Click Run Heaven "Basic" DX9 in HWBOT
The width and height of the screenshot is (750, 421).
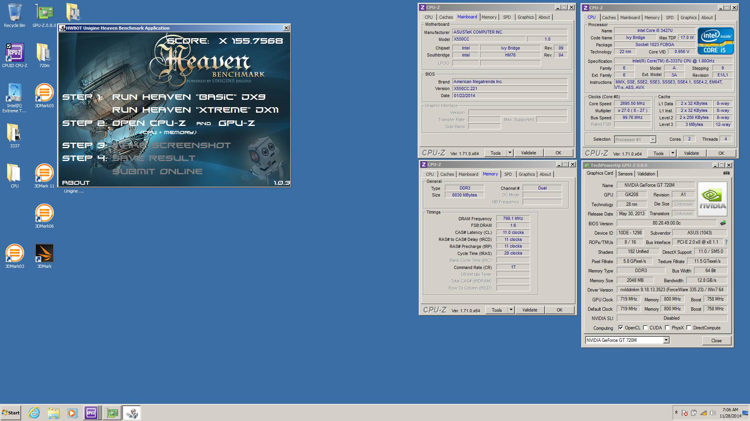(x=189, y=97)
